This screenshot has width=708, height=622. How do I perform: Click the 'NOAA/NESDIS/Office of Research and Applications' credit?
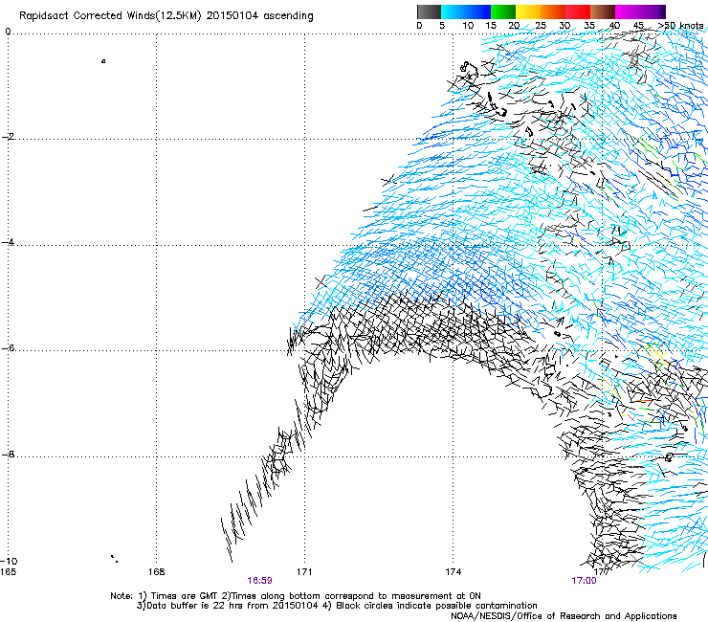coord(564,616)
